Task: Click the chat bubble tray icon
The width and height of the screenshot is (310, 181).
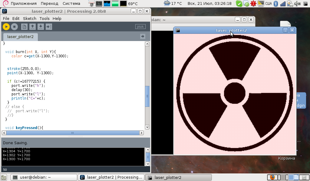Action: [246, 4]
